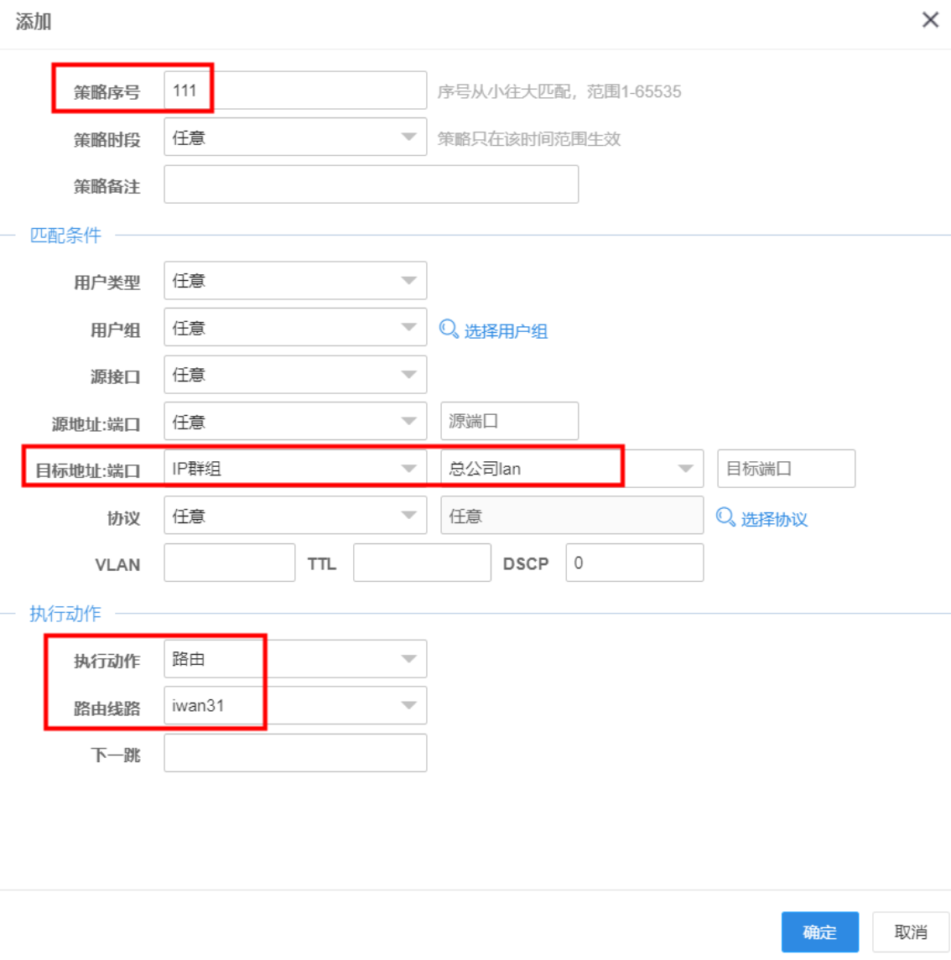Image resolution: width=951 pixels, height=960 pixels.
Task: Click the 匹配条件 section heading
Action: tap(65, 235)
